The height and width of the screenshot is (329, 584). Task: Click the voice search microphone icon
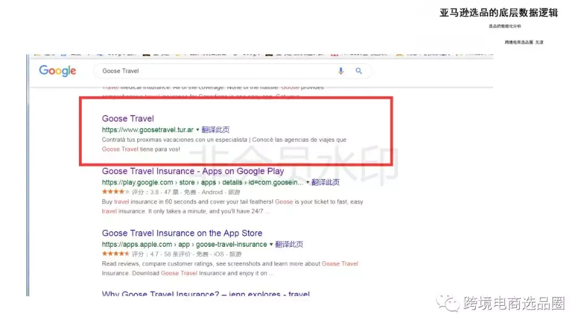pos(341,71)
